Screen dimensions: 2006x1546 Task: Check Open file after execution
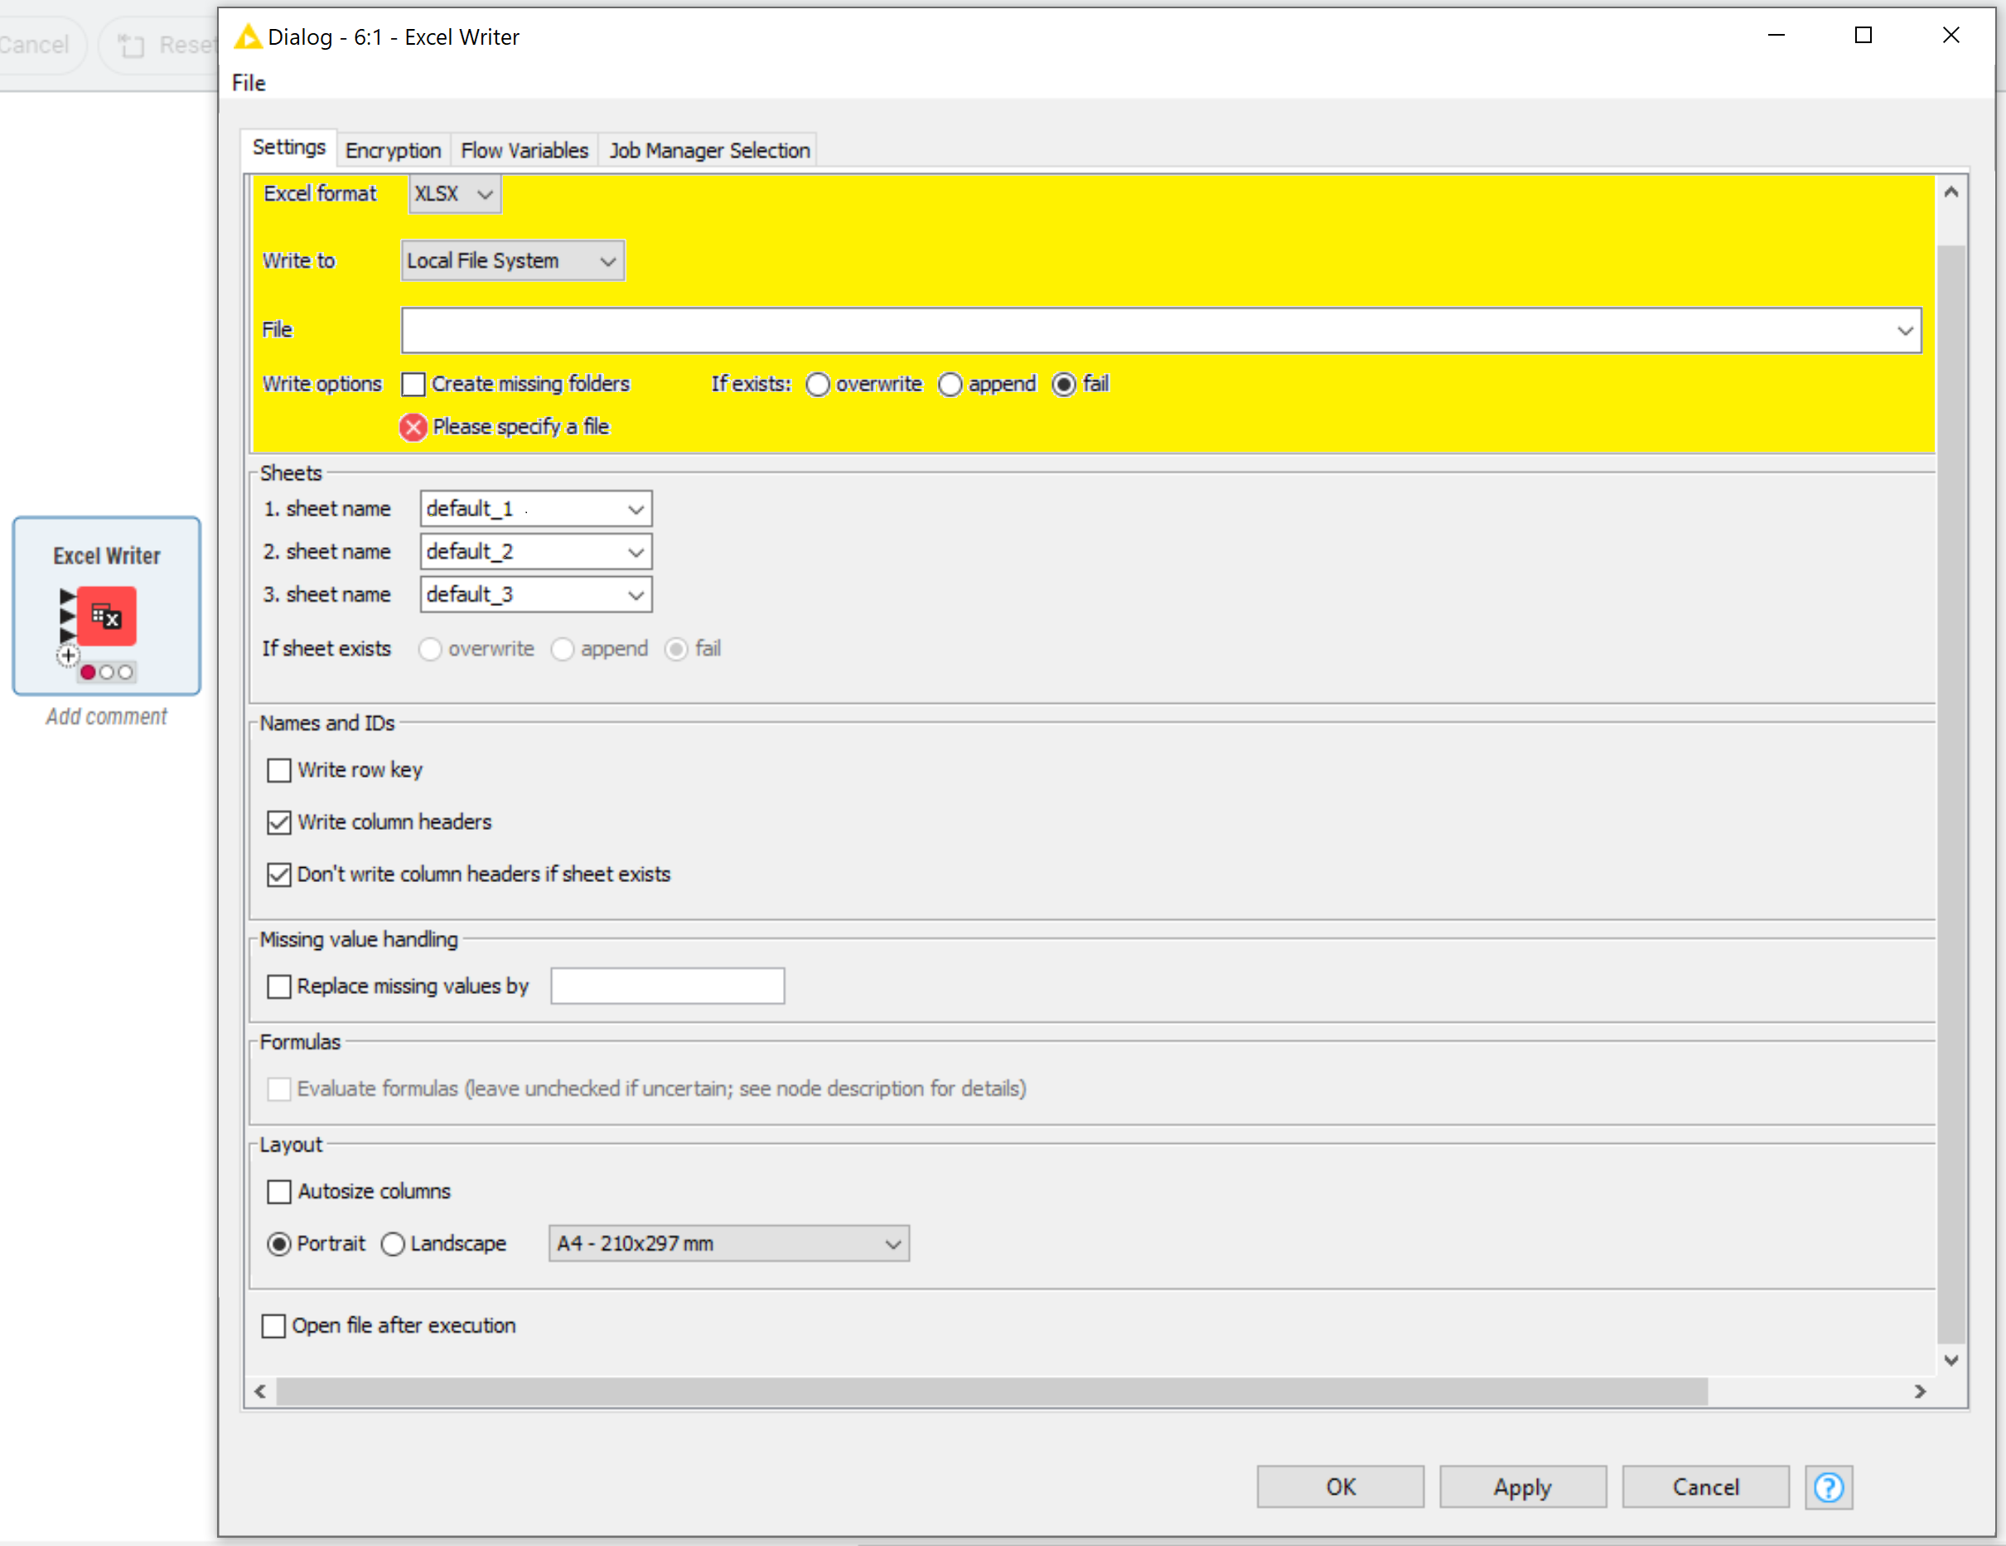273,1325
